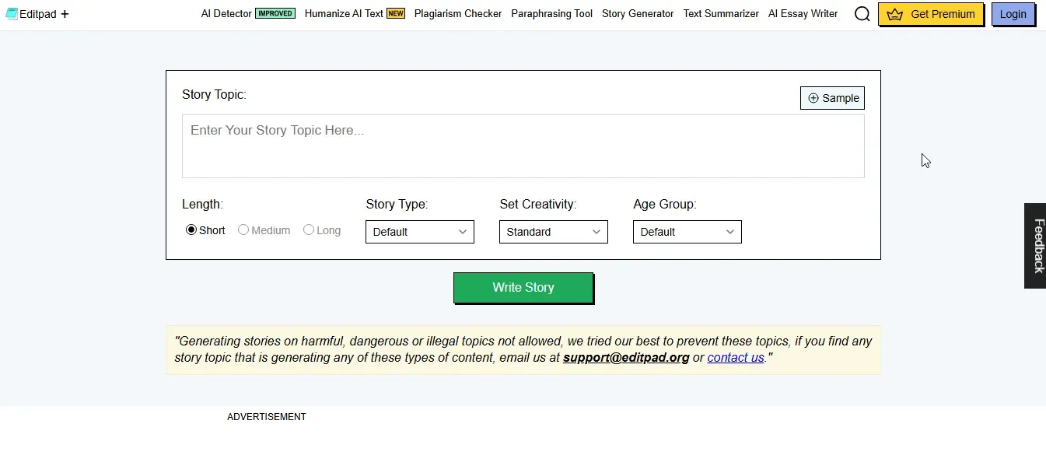Click the green Write Story button
The height and width of the screenshot is (473, 1046).
pos(523,287)
